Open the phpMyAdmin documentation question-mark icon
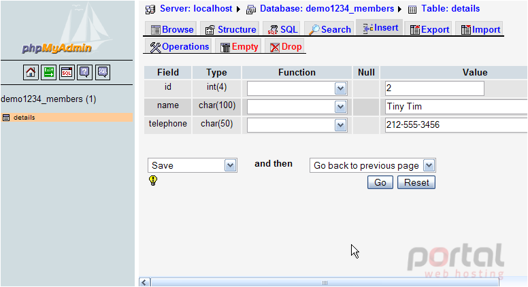Image resolution: width=528 pixels, height=287 pixels. [84, 72]
